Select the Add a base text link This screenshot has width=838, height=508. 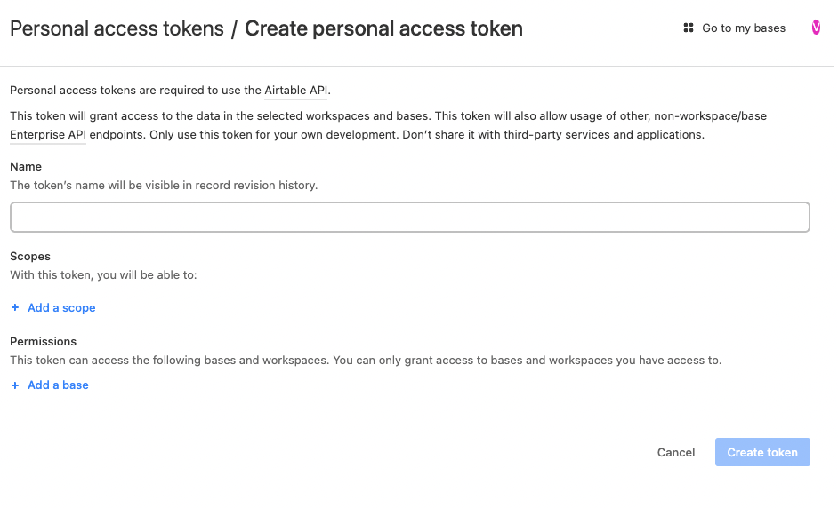tap(58, 385)
